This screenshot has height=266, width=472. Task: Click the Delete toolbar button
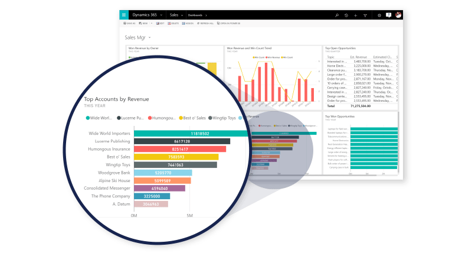point(173,23)
